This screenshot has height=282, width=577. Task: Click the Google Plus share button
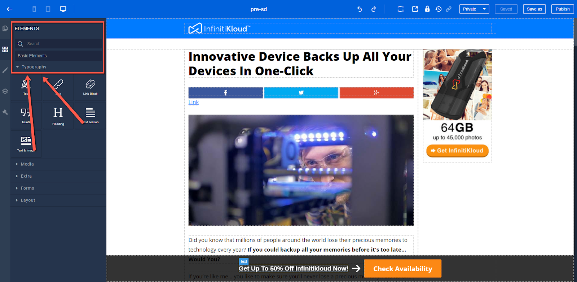coord(376,92)
